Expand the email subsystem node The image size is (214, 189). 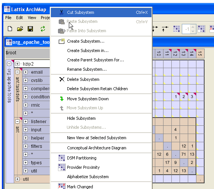(25, 72)
